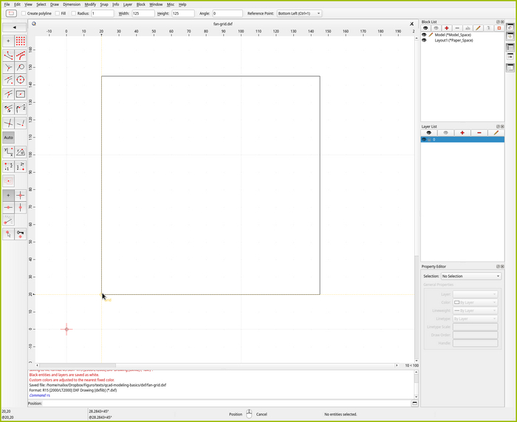Click the Width input field
The height and width of the screenshot is (422, 517).
(143, 13)
